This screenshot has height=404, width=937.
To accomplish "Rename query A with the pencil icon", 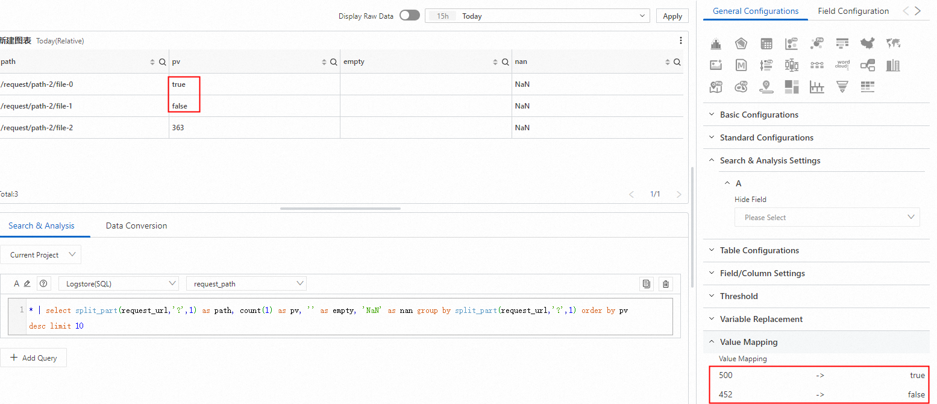I will (x=27, y=283).
